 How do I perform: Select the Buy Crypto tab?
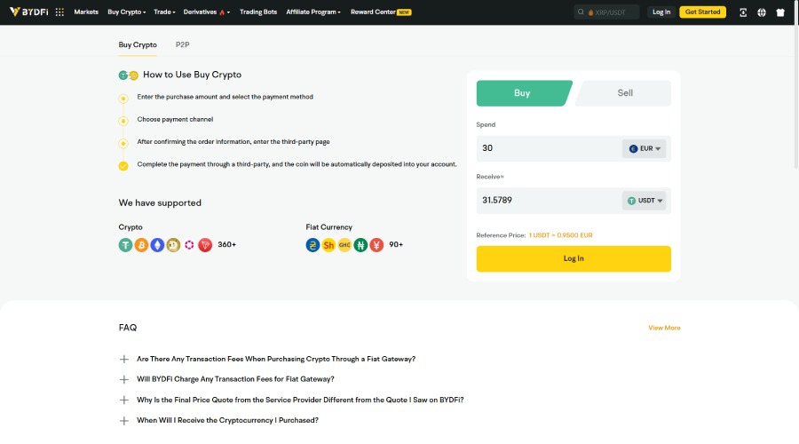click(138, 45)
